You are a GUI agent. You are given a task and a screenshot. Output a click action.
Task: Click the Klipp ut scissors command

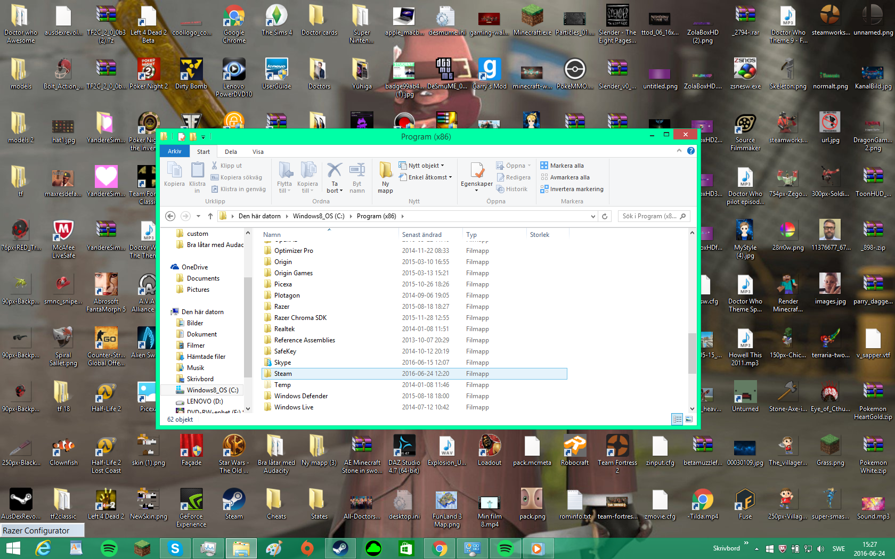click(226, 166)
